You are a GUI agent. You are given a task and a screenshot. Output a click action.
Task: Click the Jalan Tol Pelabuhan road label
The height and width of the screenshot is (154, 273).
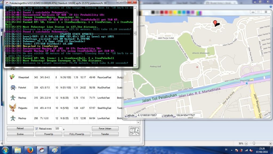[x=159, y=98]
